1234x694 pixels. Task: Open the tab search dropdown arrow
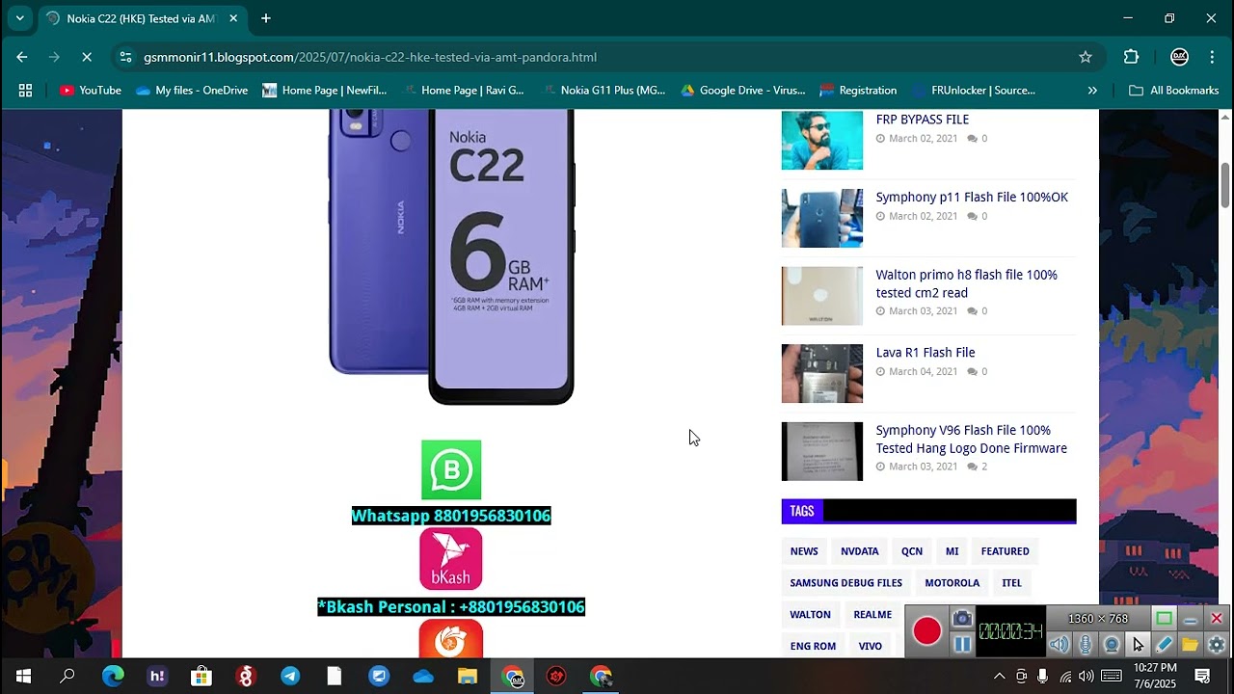pyautogui.click(x=19, y=18)
